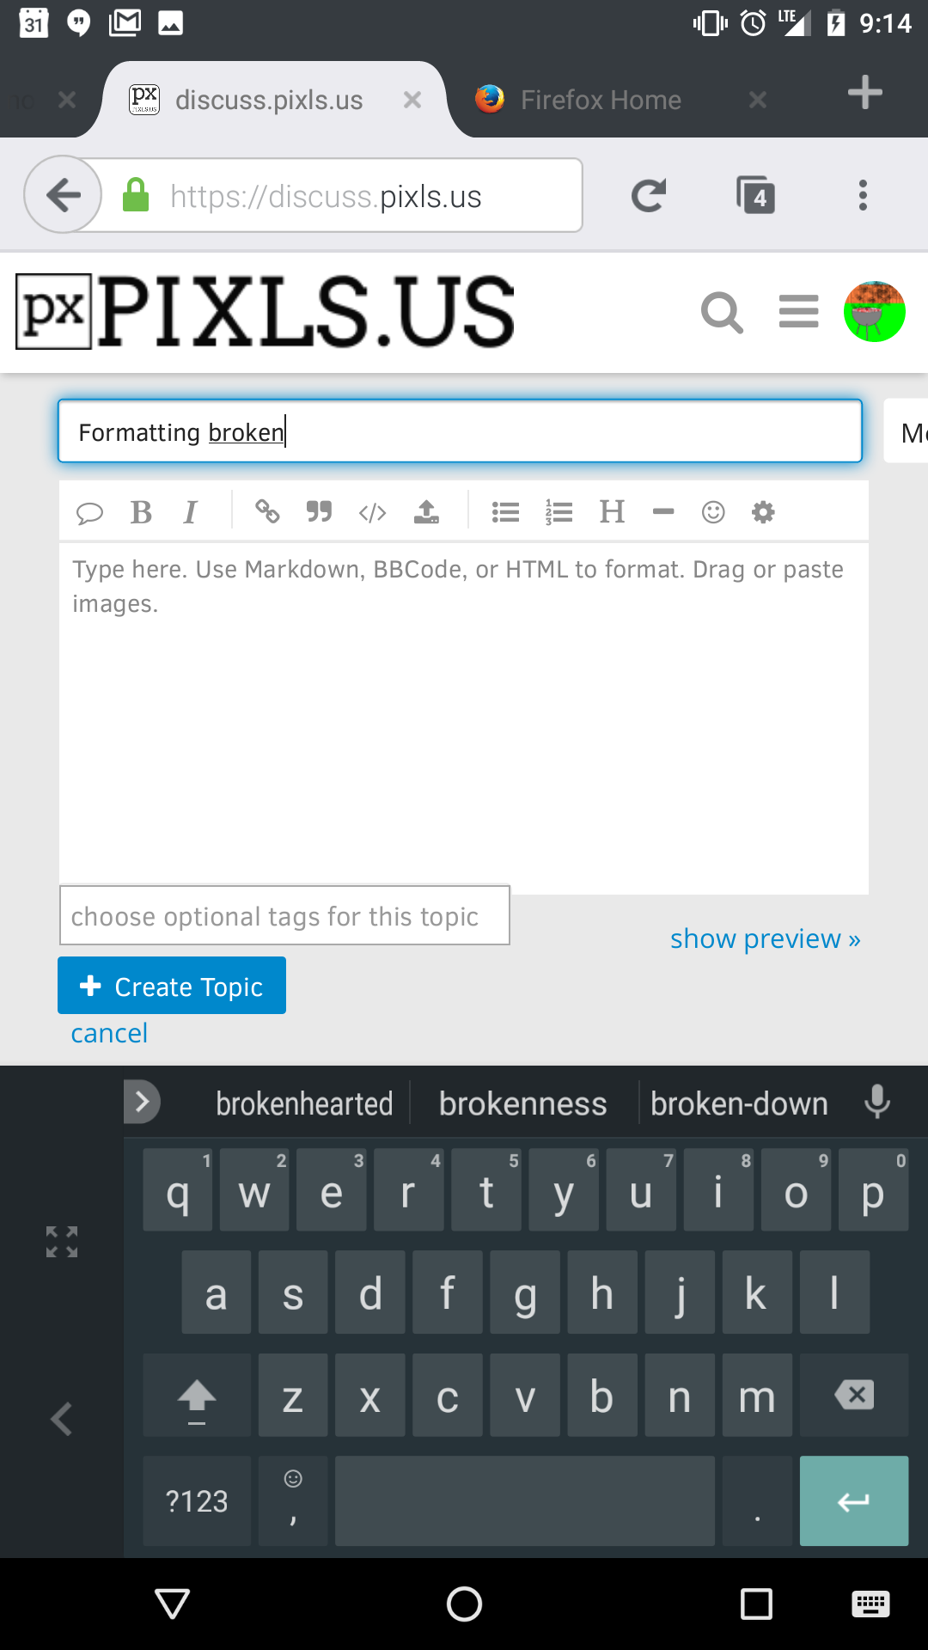
Task: Click the optional tags input field
Action: (x=284, y=915)
